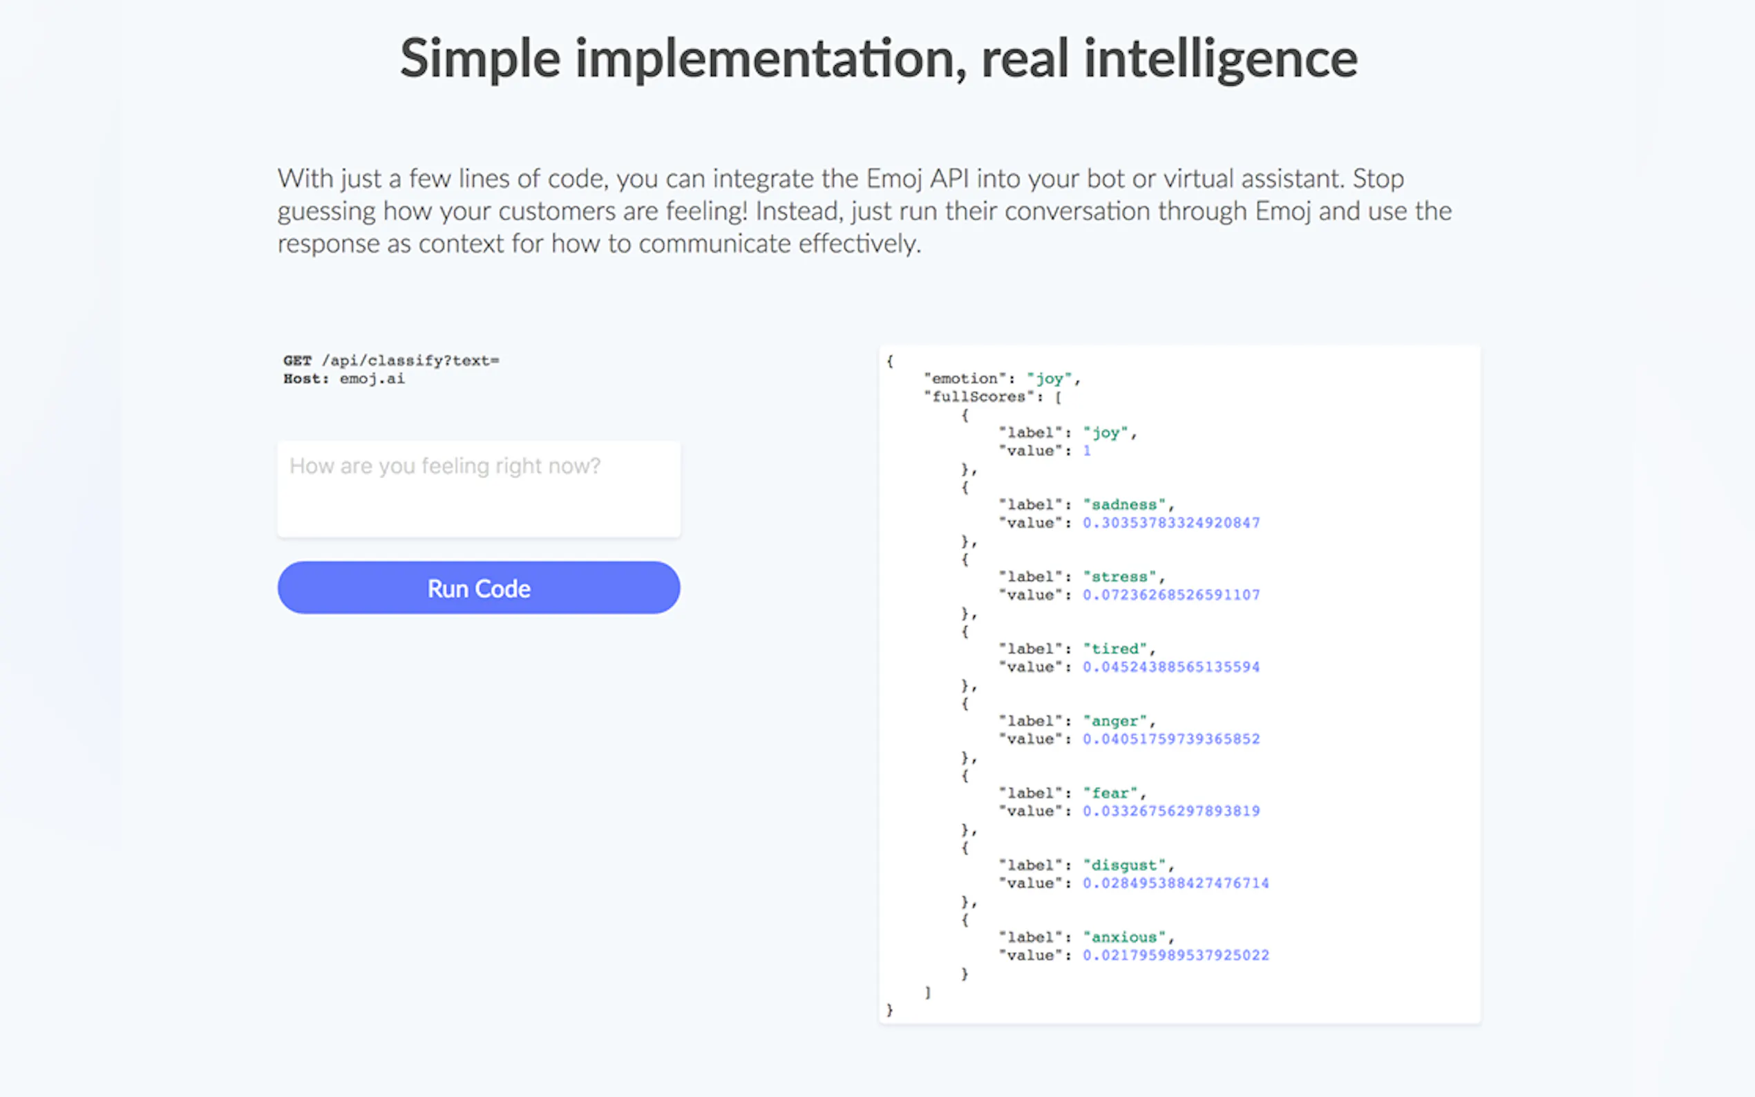Click the sadness value 0.30353783324920847
Screen dimensions: 1755x1097
(1170, 523)
